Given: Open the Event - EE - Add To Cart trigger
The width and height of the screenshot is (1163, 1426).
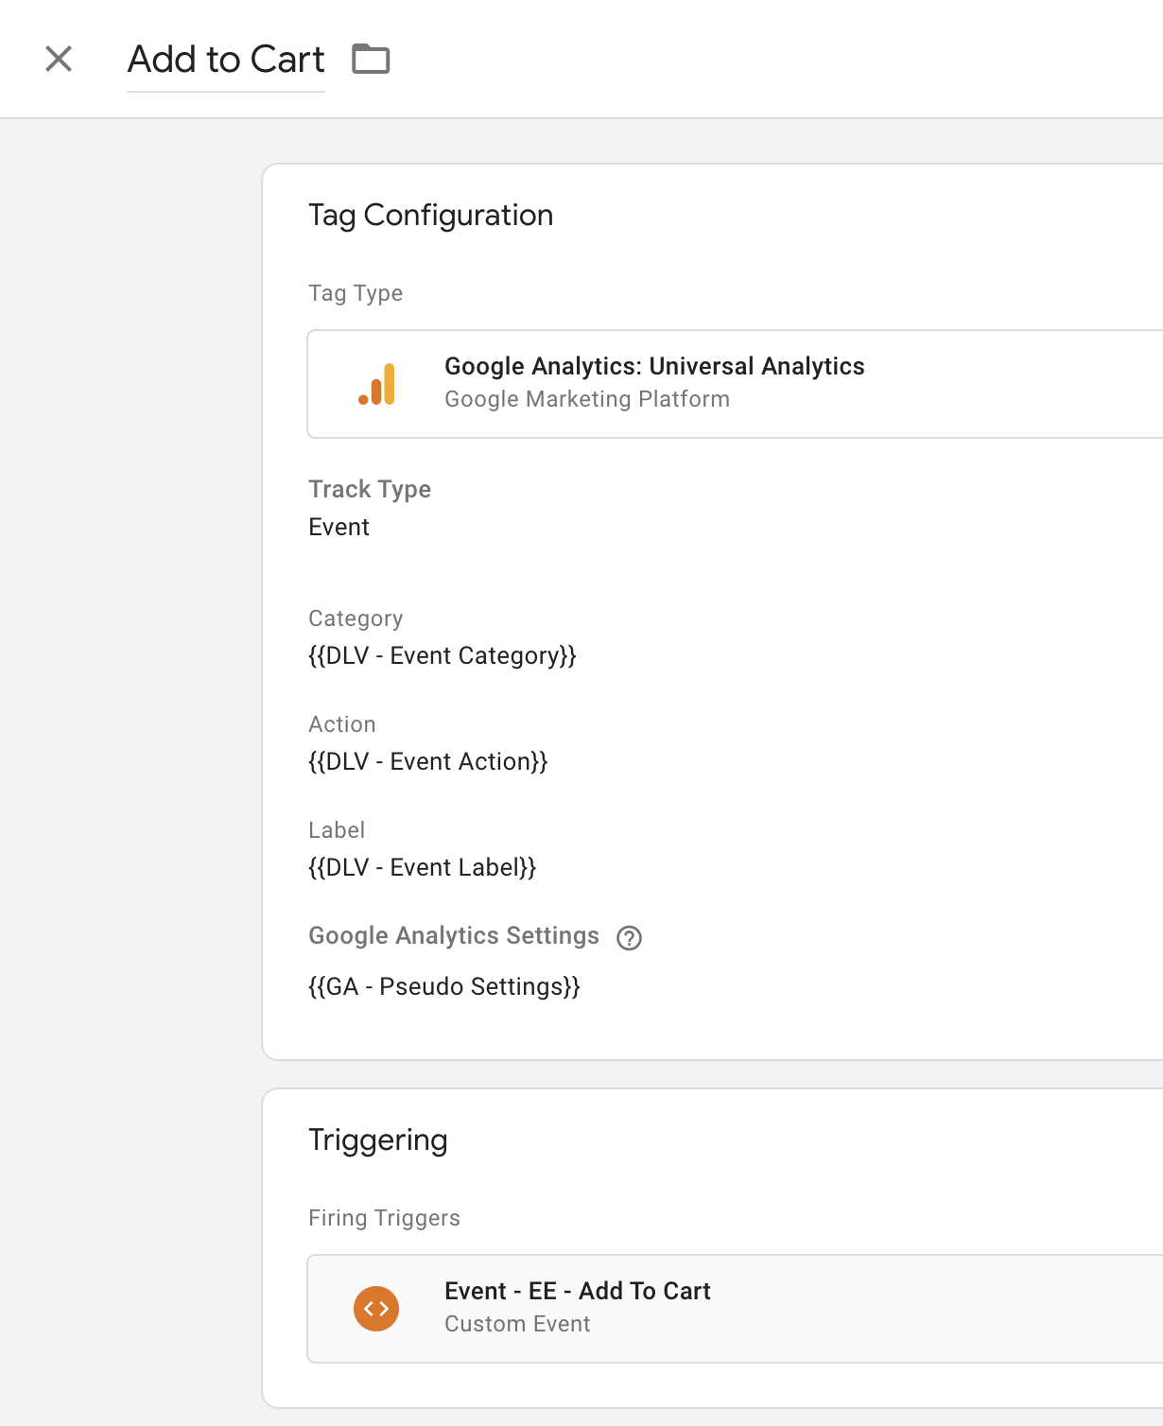Looking at the screenshot, I should (735, 1309).
